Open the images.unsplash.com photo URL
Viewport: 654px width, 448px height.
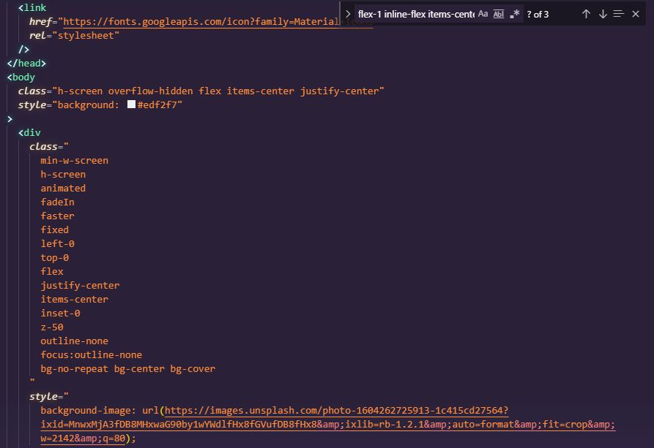(x=328, y=425)
